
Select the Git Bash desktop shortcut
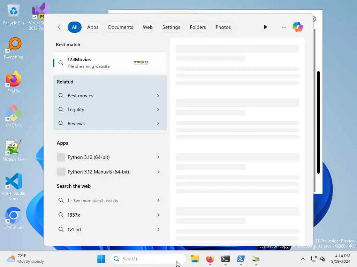pos(14,116)
